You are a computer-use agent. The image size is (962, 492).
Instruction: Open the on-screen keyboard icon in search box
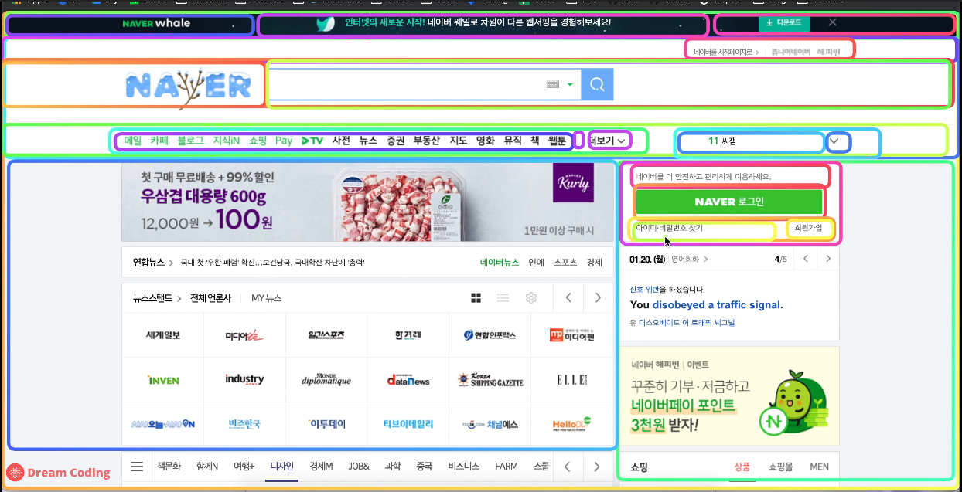(x=552, y=85)
